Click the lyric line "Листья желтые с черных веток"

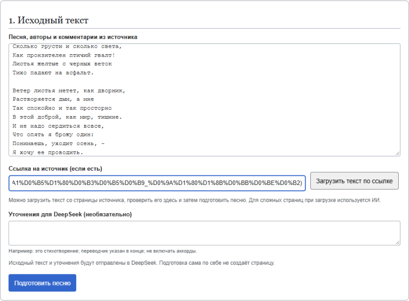coord(62,64)
